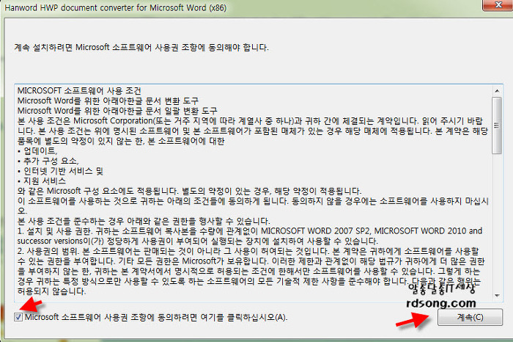Click the paragraph starting 2. 사용권의 범위
Image resolution: width=513 pixels, height=342 pixels.
[251, 272]
